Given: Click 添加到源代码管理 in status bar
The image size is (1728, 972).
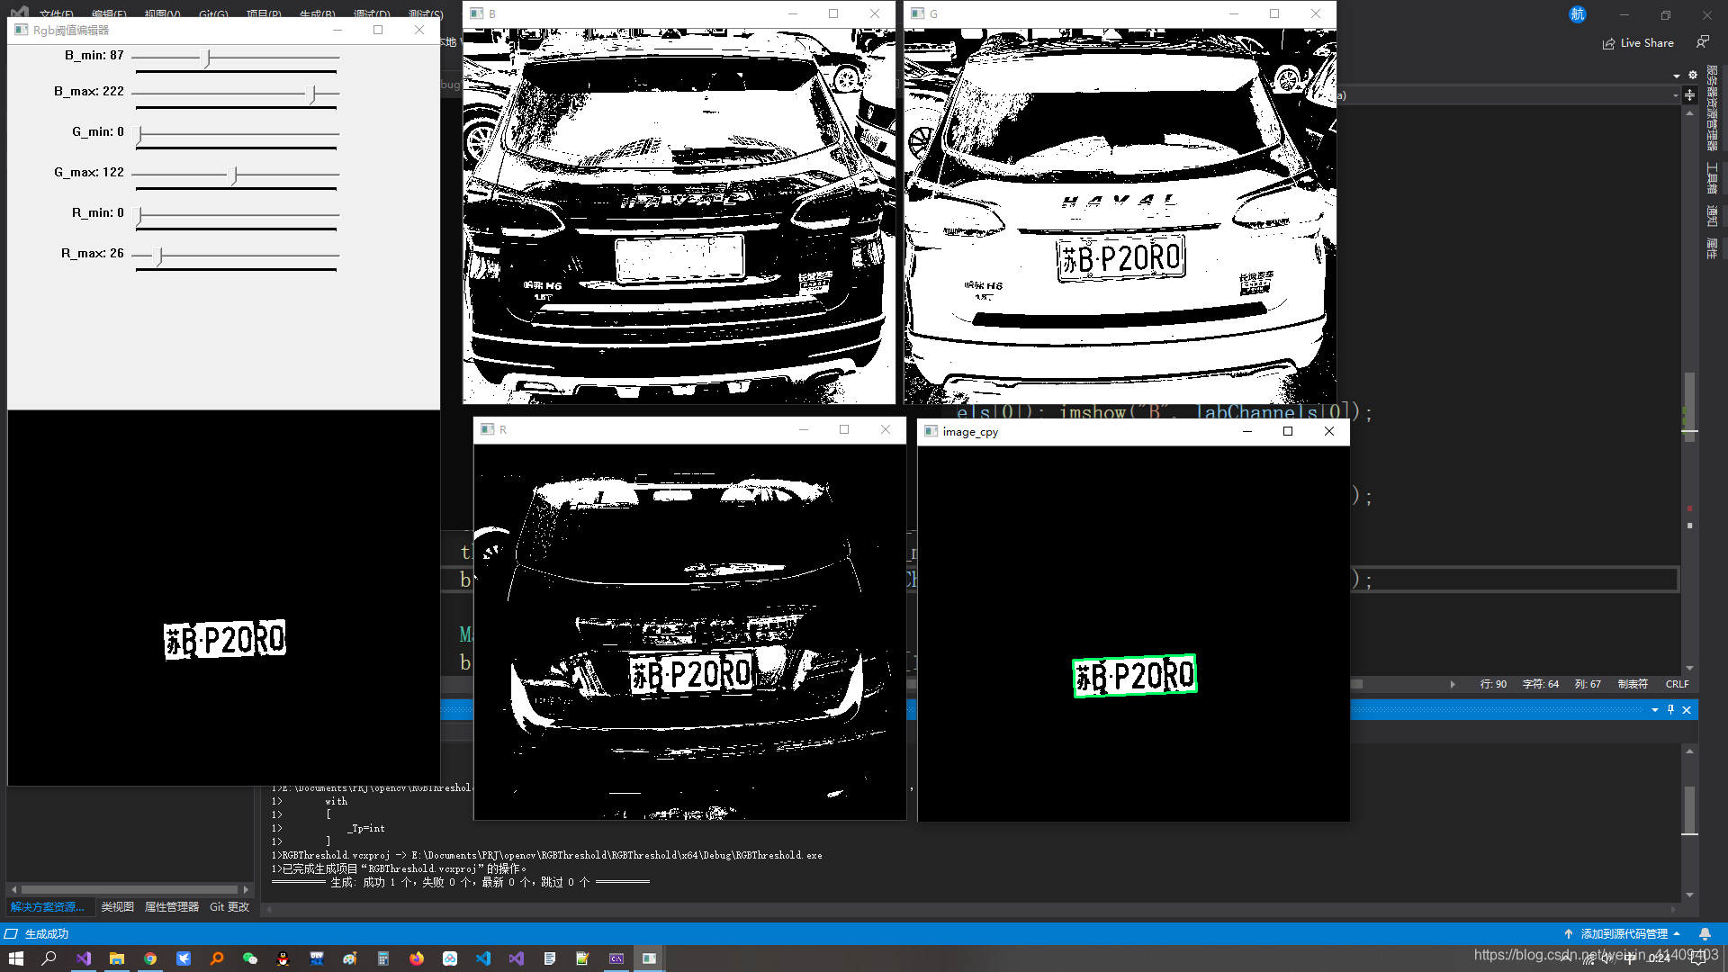Looking at the screenshot, I should coord(1622,934).
